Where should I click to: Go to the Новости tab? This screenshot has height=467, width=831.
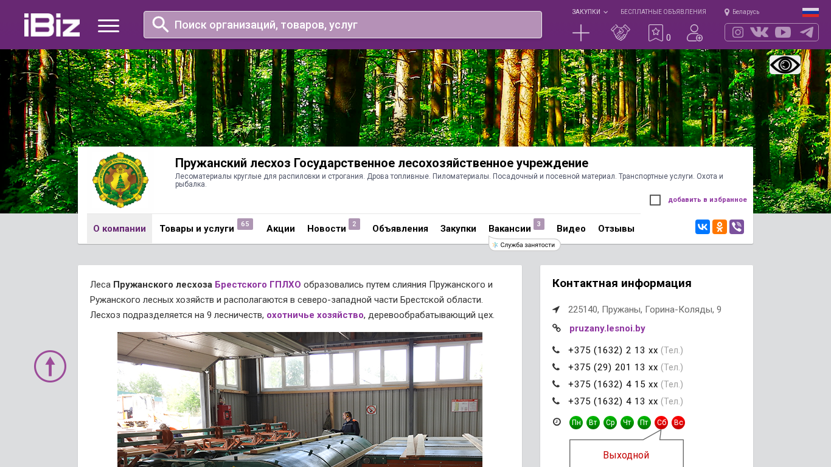tap(327, 229)
